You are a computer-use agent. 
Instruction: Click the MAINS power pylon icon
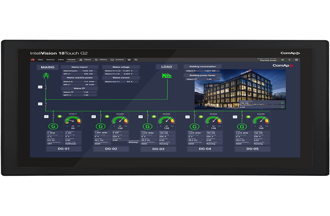click(x=46, y=76)
